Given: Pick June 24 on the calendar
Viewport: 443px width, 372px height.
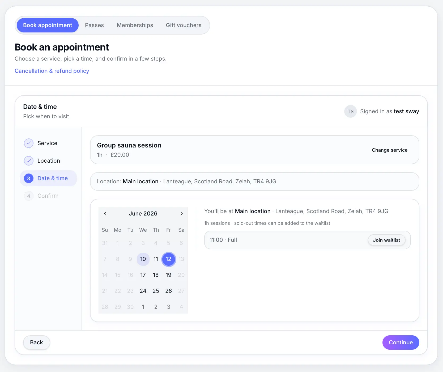Looking at the screenshot, I should (x=143, y=291).
